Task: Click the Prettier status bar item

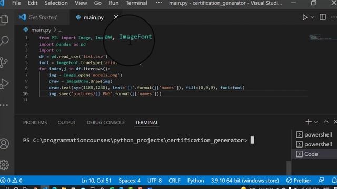Action: point(299,181)
